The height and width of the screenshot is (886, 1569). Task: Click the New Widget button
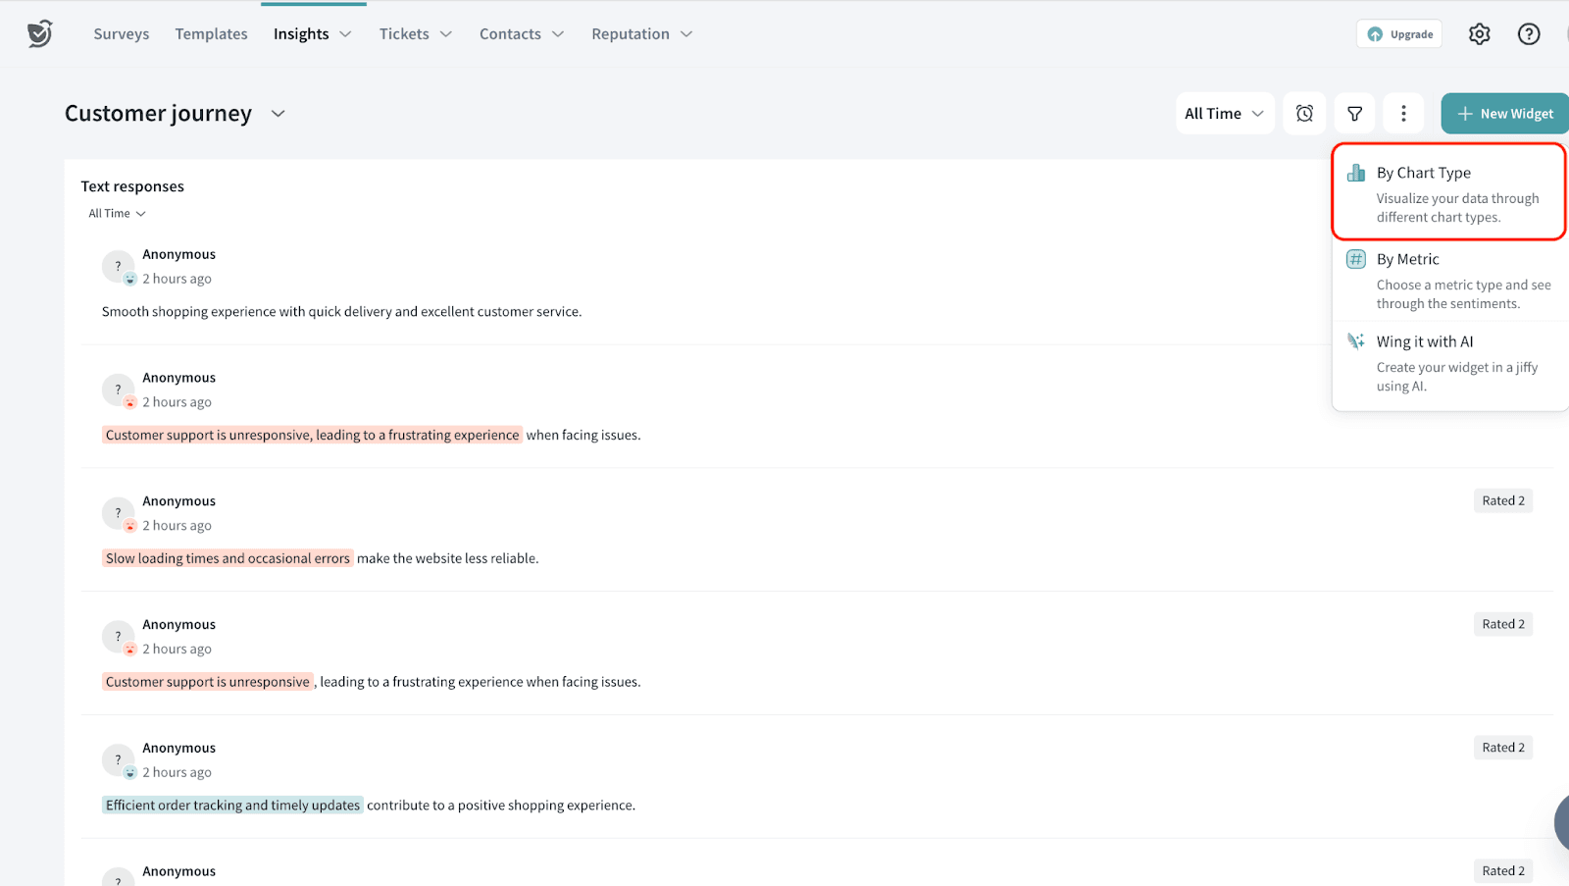coord(1504,114)
